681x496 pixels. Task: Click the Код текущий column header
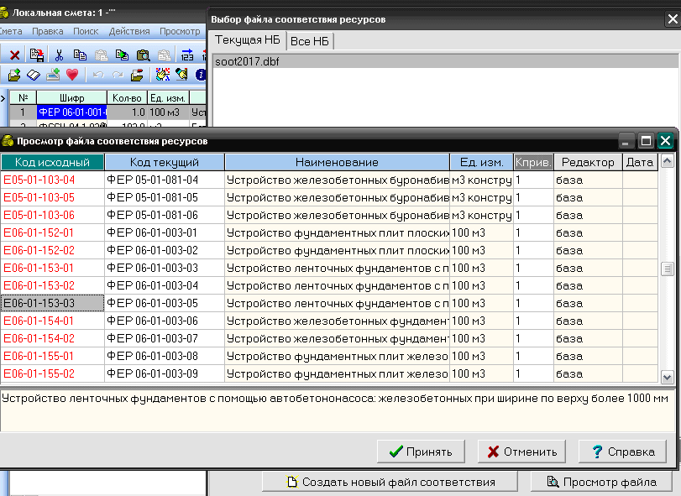(x=165, y=162)
